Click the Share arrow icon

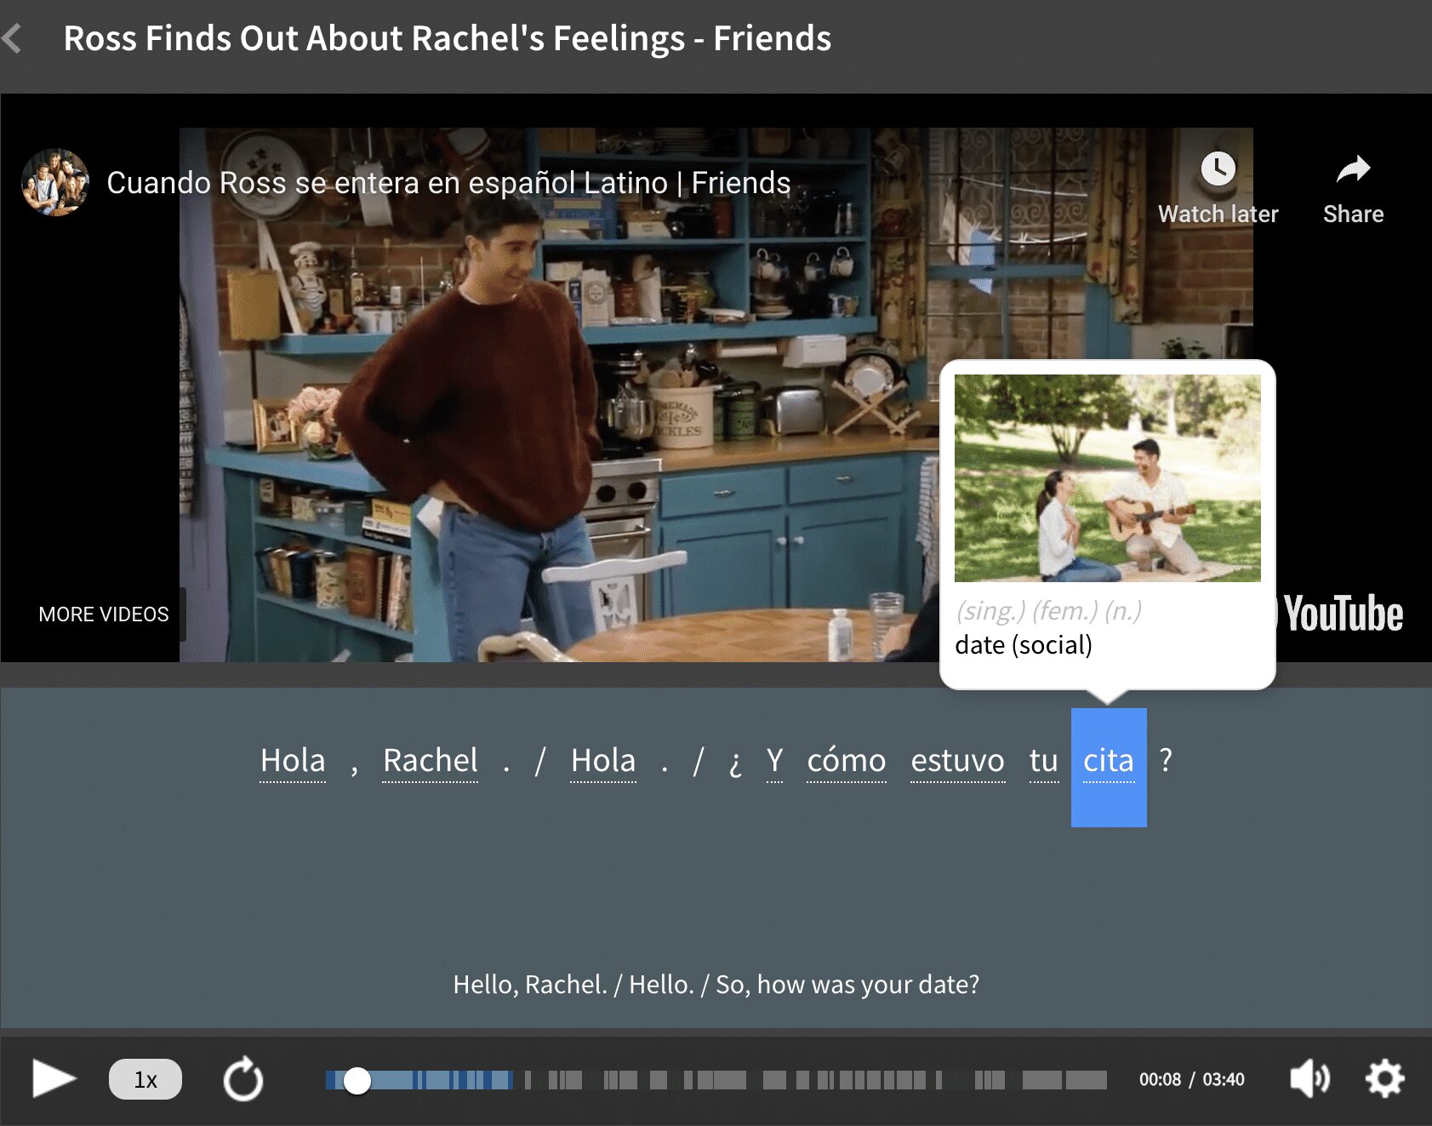pos(1352,169)
